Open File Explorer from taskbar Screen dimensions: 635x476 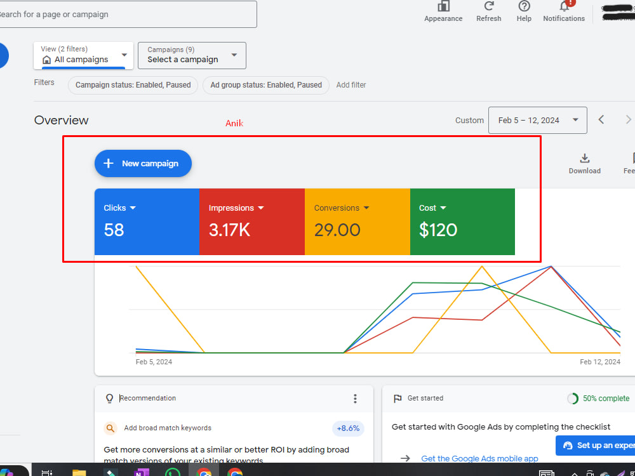tap(79, 472)
